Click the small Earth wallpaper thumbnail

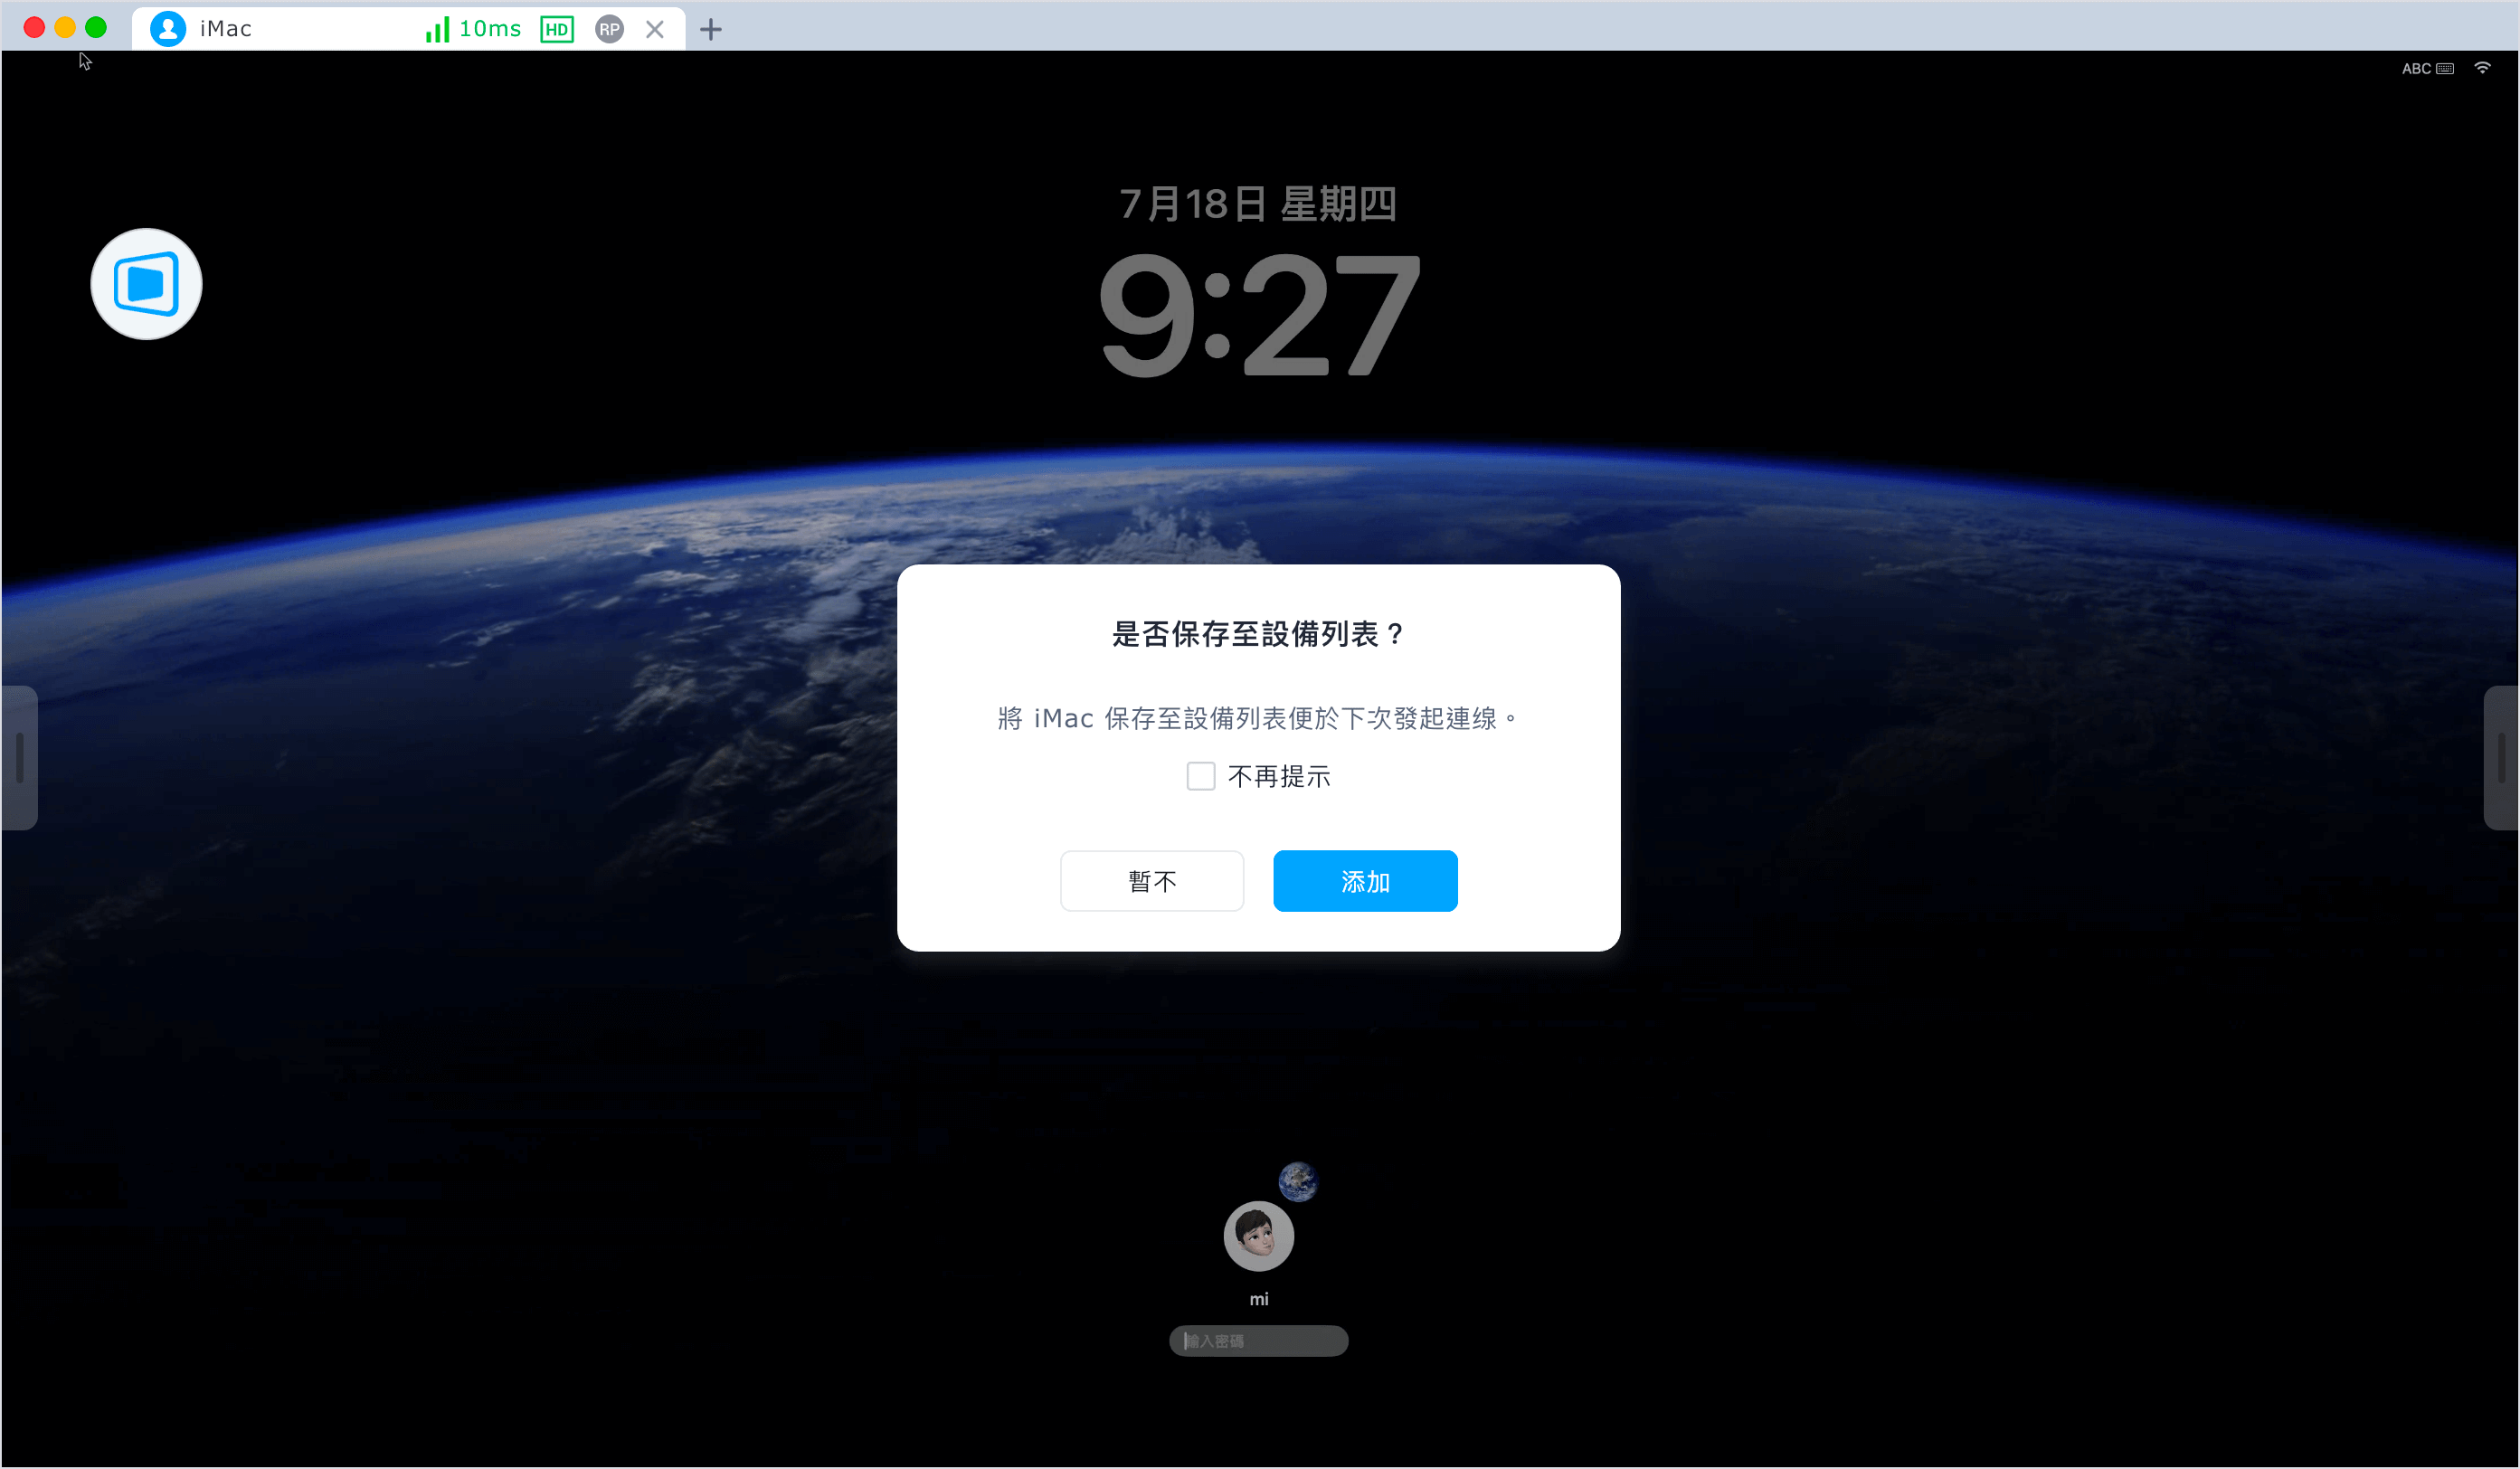tap(1298, 1181)
